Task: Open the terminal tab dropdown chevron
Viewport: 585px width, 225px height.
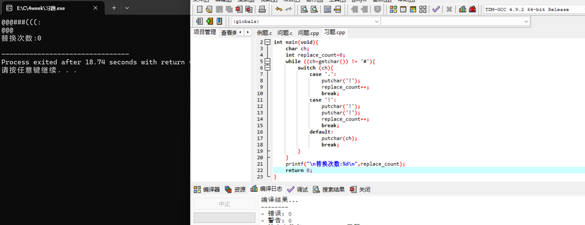Action: [x=127, y=8]
